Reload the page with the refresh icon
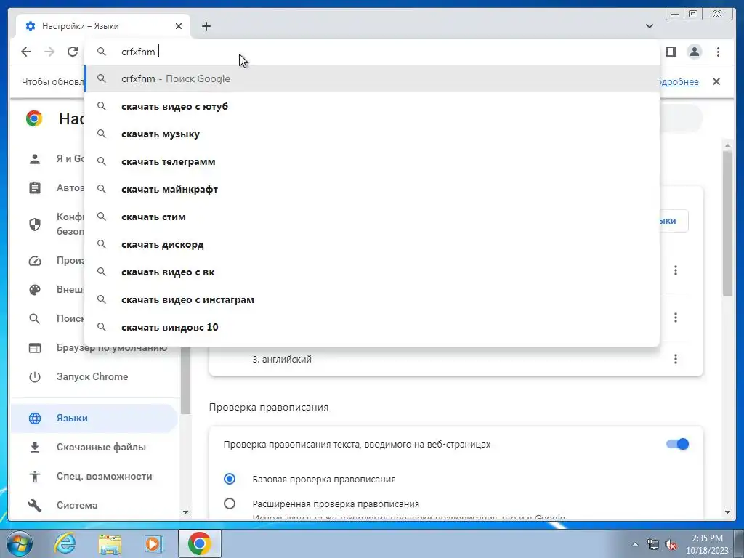Screen dimensions: 744x558 [73, 52]
